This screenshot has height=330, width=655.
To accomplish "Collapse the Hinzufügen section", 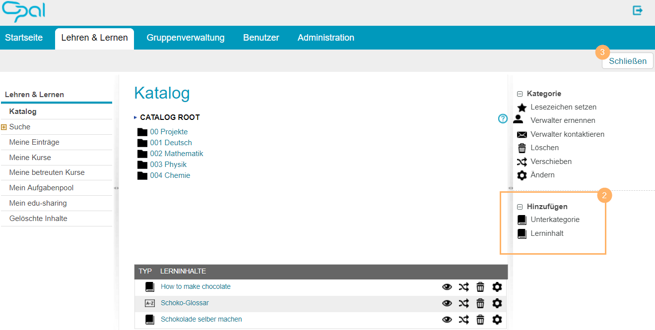I will (x=520, y=207).
